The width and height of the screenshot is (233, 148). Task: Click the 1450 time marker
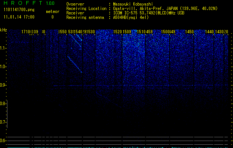point(189,31)
